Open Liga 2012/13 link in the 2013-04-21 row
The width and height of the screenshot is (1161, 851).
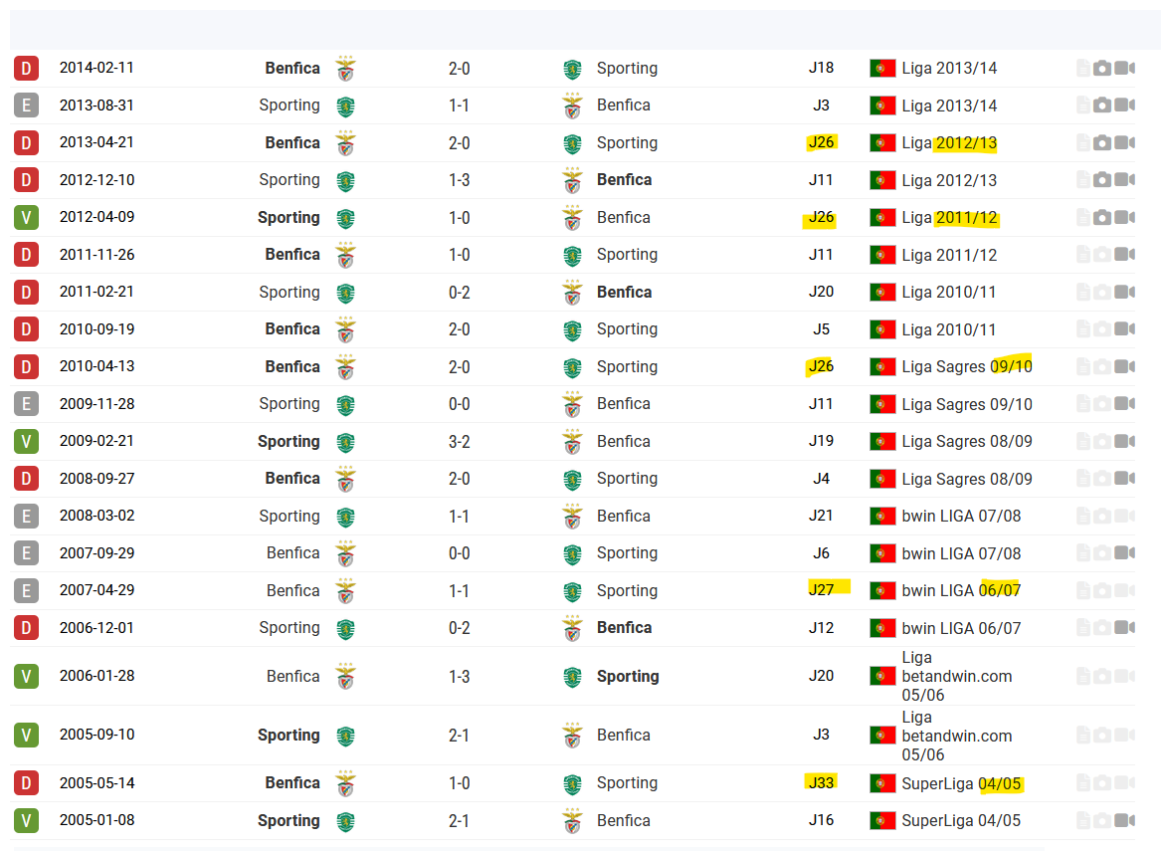[x=949, y=143]
